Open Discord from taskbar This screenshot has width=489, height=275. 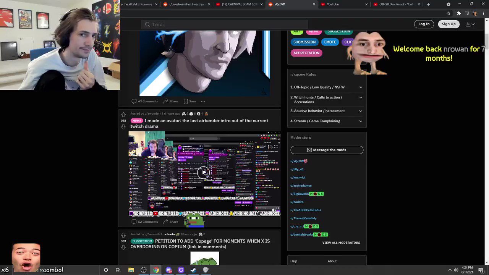(x=168, y=270)
